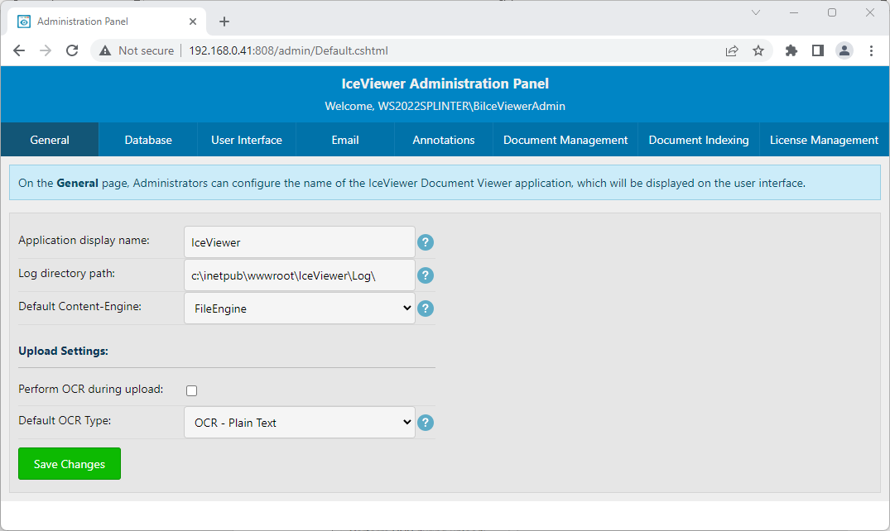Click help icon beside Application display name

pyautogui.click(x=426, y=242)
